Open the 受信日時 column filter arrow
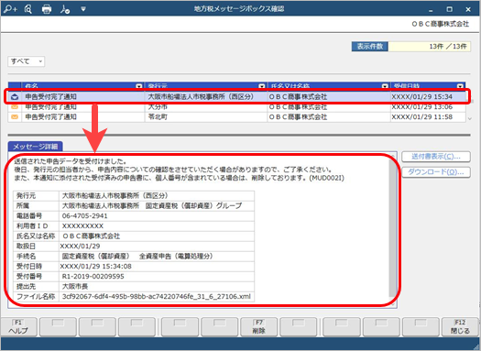This screenshot has width=481, height=351. pos(460,86)
